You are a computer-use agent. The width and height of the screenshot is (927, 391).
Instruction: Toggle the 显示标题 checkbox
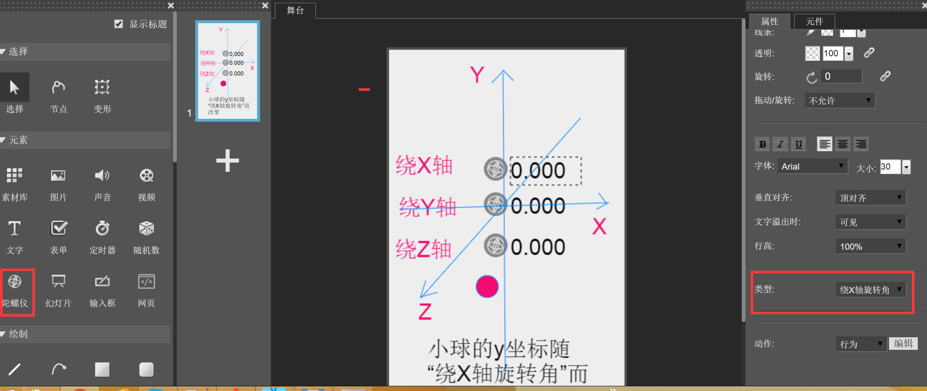[118, 24]
